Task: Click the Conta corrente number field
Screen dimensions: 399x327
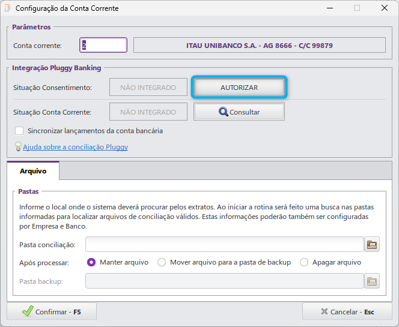Action: (103, 45)
